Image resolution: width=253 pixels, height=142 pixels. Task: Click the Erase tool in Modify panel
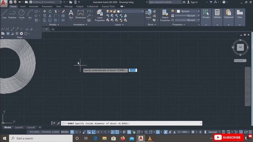click(63, 11)
